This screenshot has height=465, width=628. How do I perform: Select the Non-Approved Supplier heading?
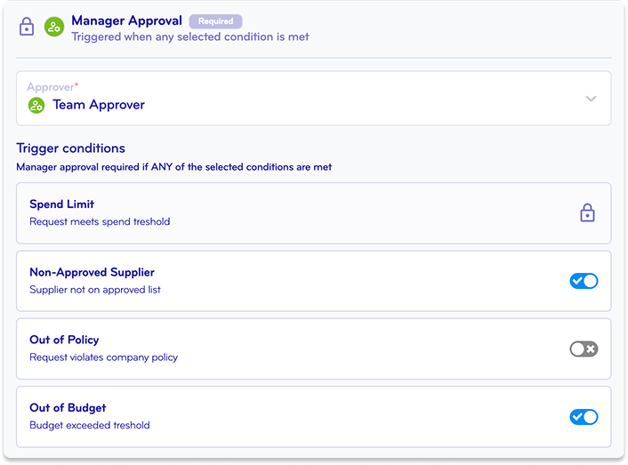click(x=92, y=272)
